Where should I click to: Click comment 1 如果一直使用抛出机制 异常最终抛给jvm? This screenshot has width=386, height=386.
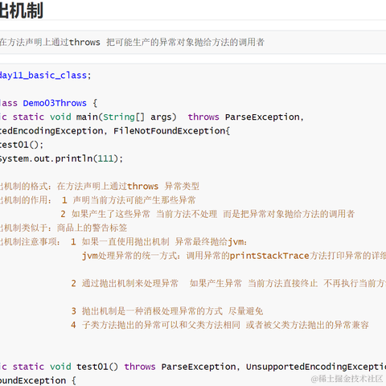[x=159, y=242]
